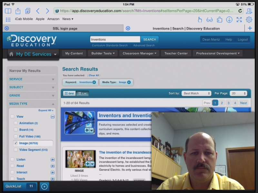Open the My DE Services home icon
Image resolution: width=258 pixels, height=193 pixels.
12,54
